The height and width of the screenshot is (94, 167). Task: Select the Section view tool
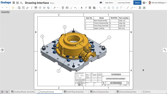pyautogui.click(x=23, y=8)
